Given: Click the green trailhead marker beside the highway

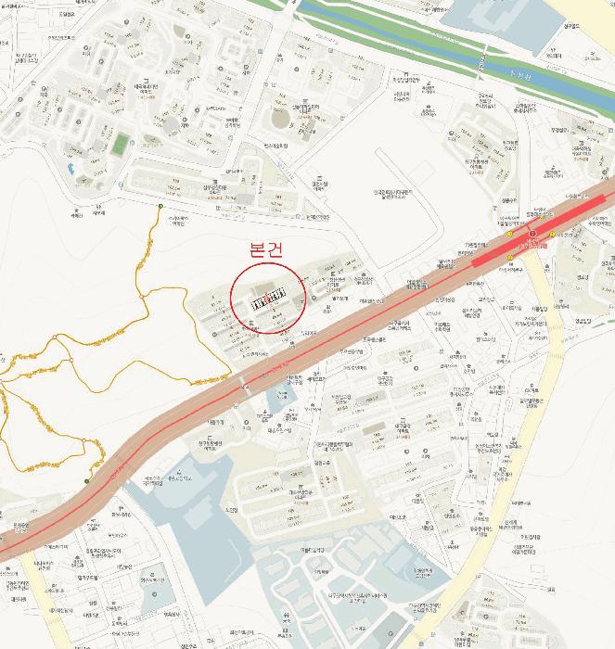Looking at the screenshot, I should coord(86,481).
